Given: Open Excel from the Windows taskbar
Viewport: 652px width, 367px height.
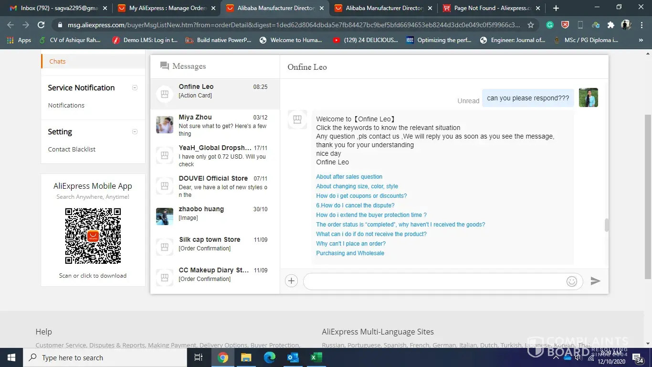Looking at the screenshot, I should 315,357.
